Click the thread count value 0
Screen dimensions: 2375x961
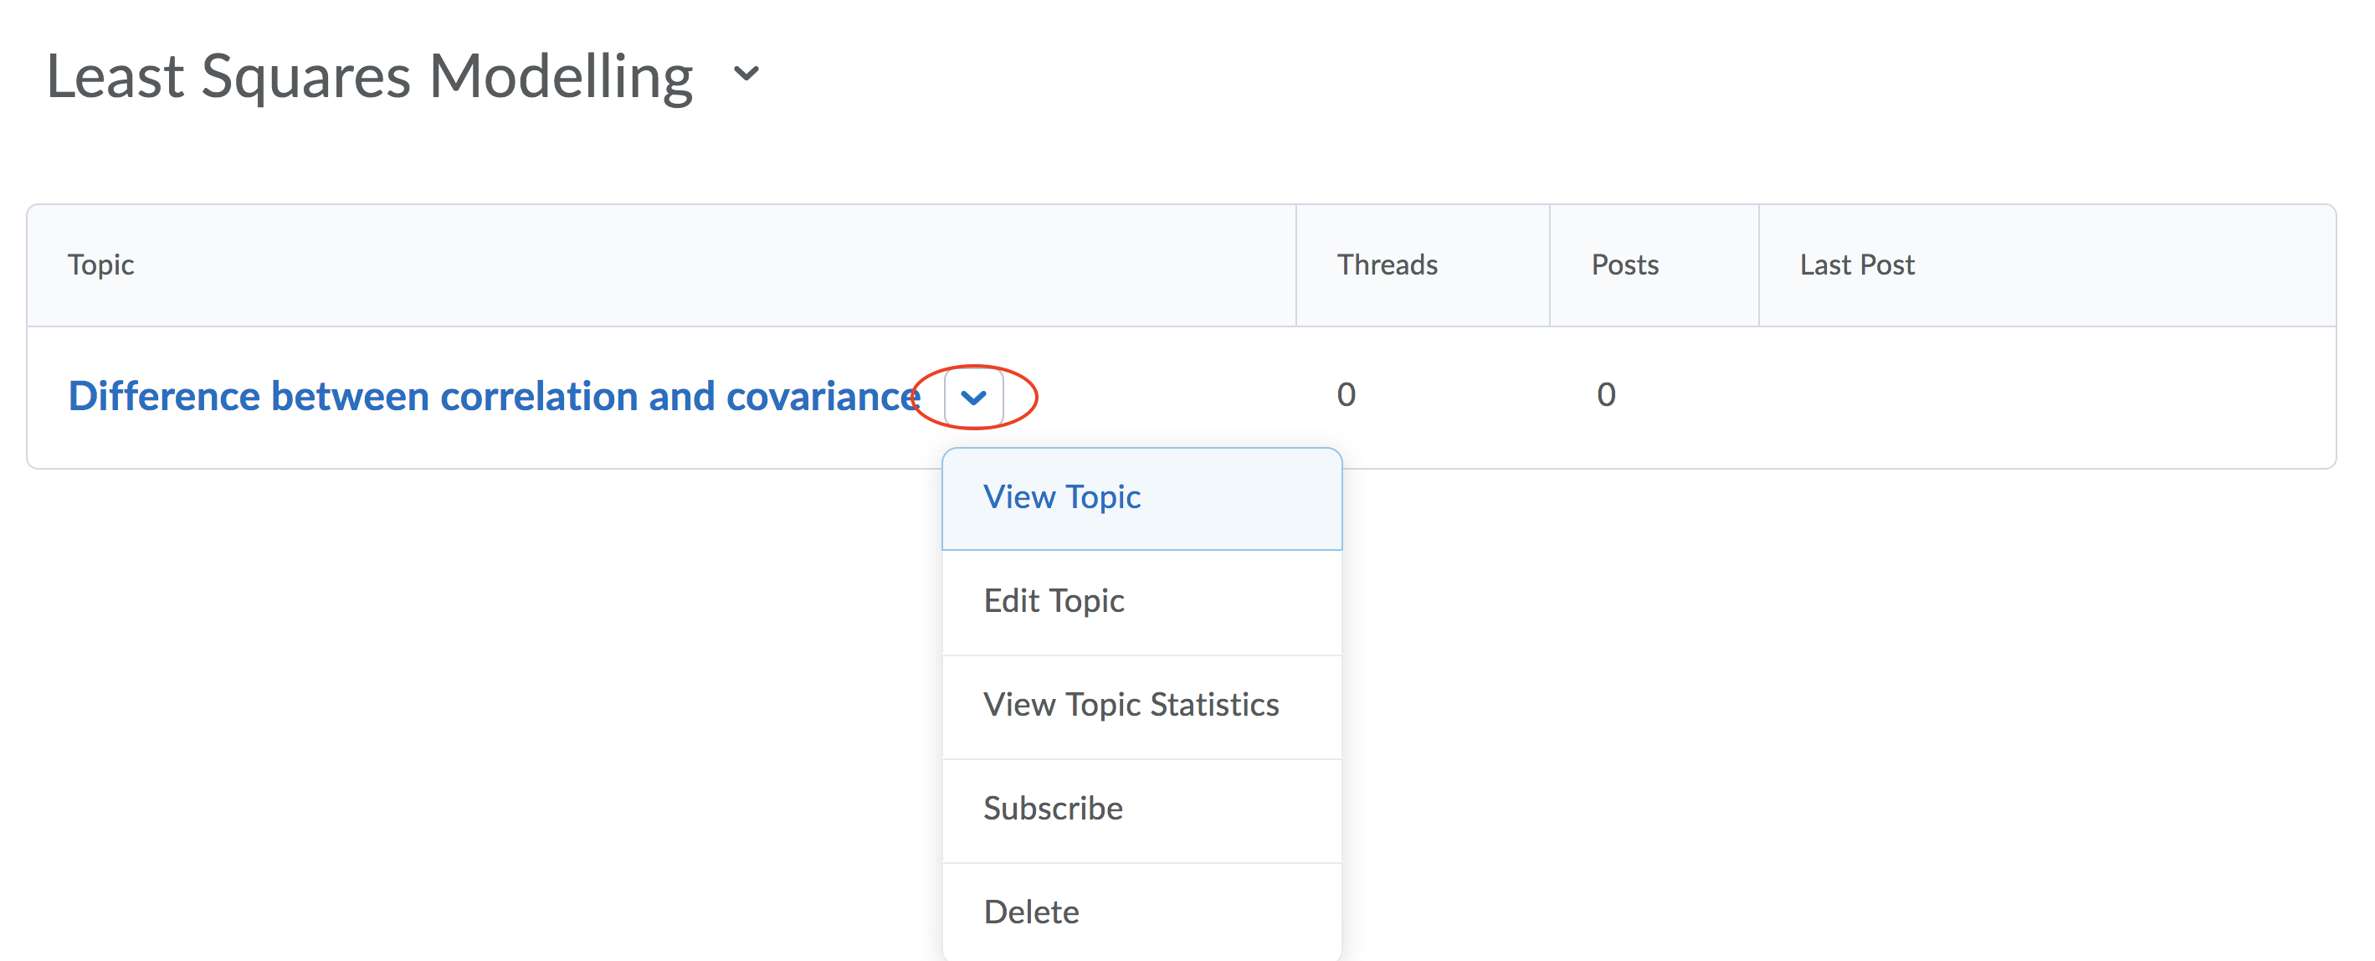[x=1346, y=395]
